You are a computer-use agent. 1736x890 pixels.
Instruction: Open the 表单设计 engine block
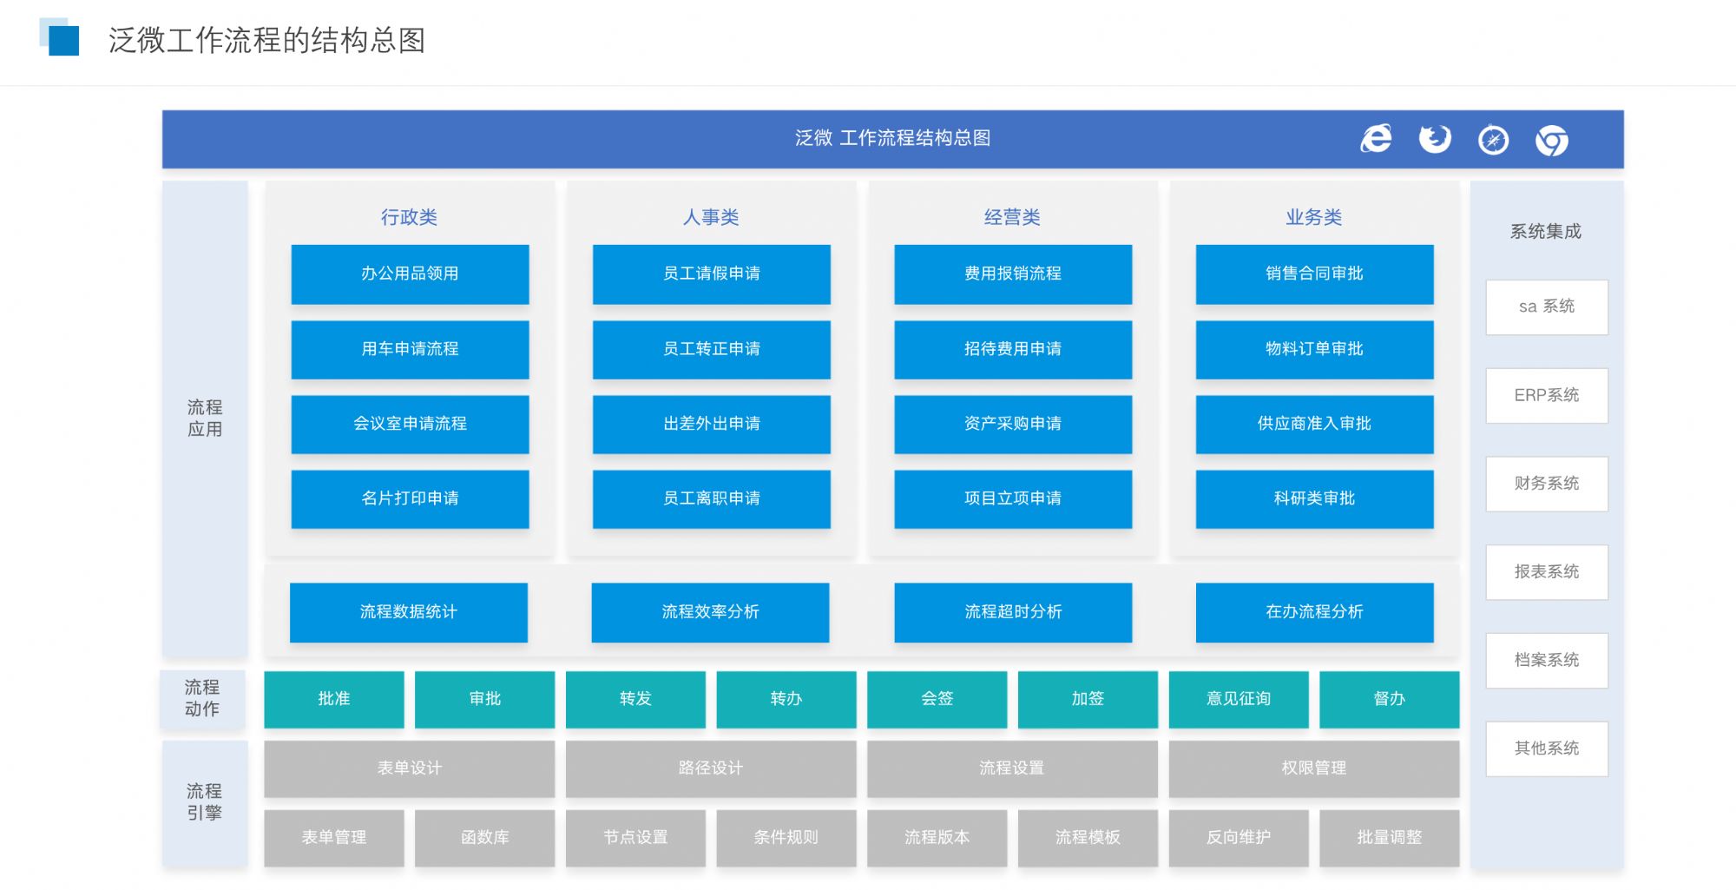410,768
